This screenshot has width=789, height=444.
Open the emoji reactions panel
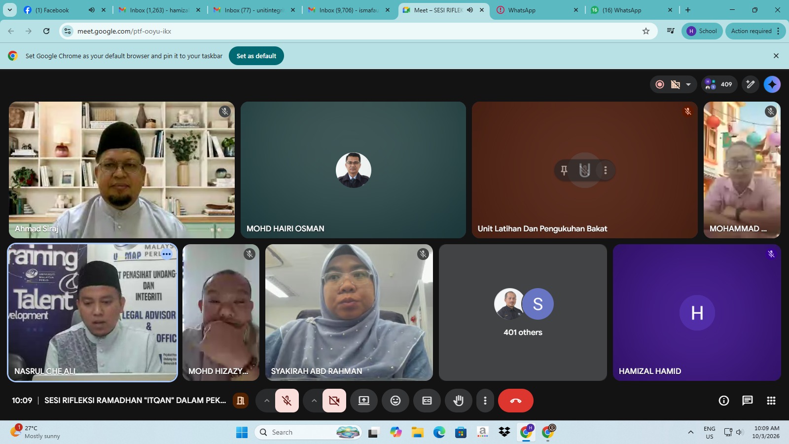click(x=395, y=401)
